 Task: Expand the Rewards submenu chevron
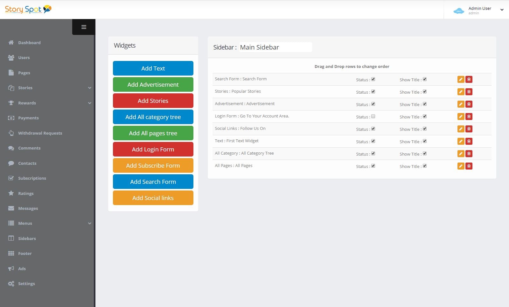[90, 103]
